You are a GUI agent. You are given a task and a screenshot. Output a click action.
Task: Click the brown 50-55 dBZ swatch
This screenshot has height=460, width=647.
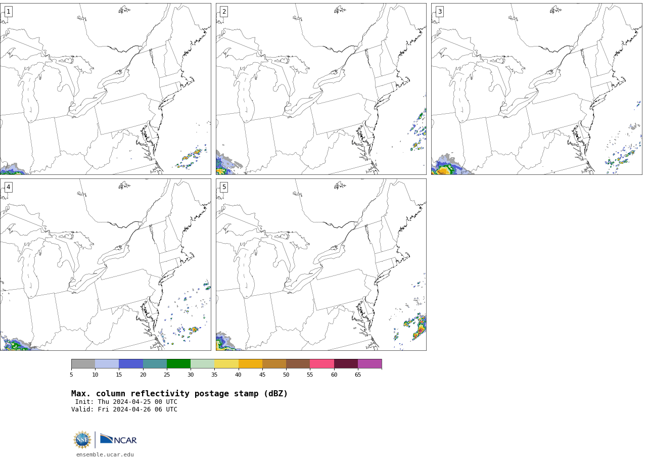tap(298, 364)
